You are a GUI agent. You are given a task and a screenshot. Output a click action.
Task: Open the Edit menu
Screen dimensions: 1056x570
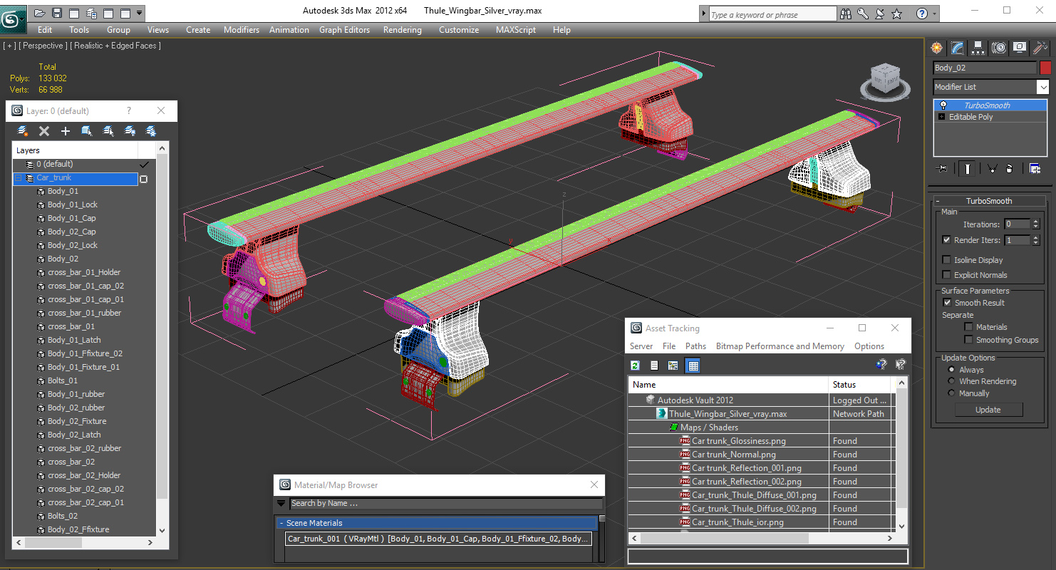coord(45,30)
